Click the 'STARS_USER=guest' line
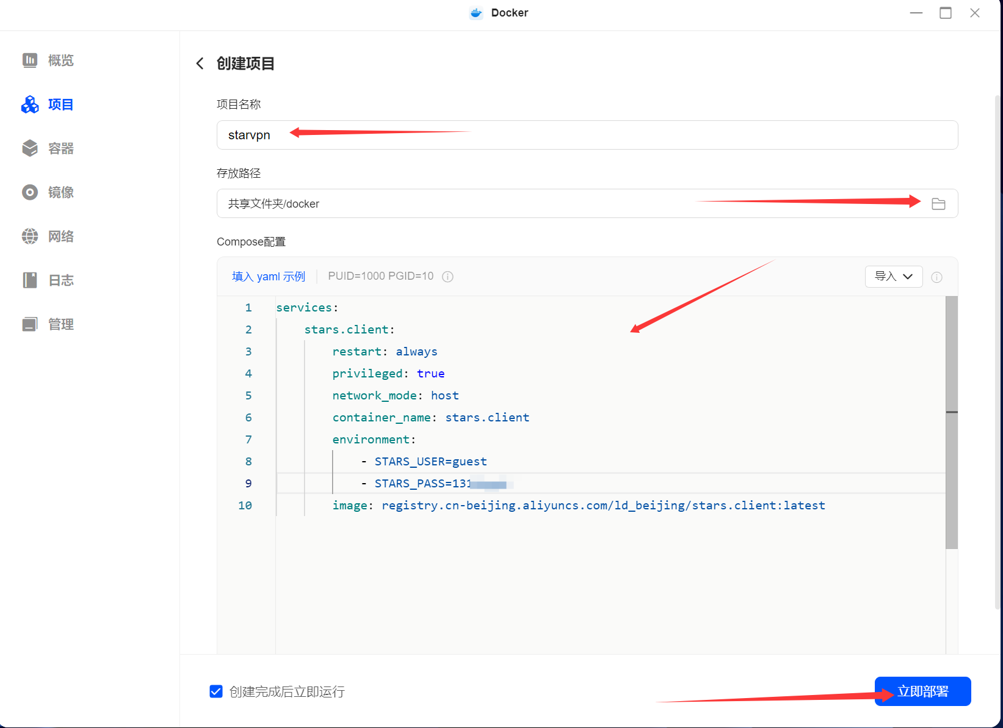1003x728 pixels. point(424,462)
